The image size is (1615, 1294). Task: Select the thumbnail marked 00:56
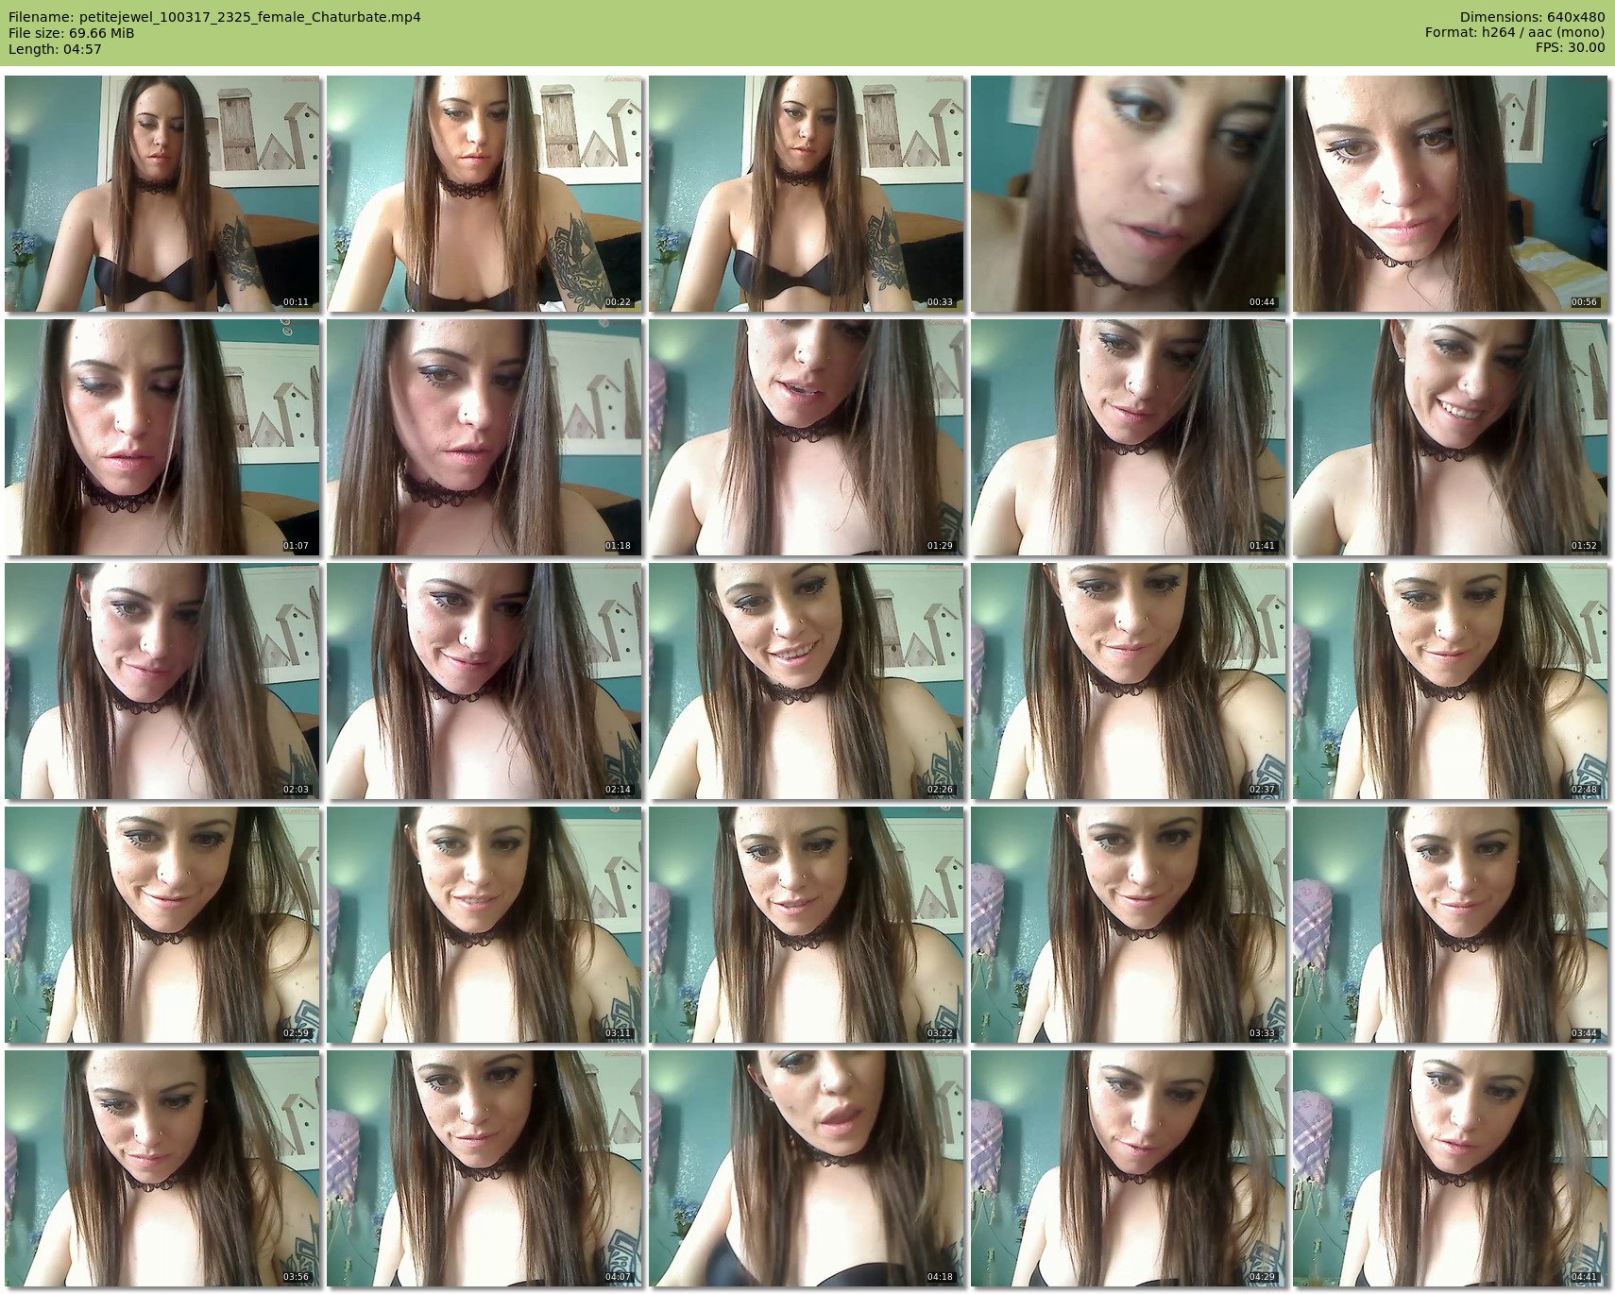point(1451,194)
